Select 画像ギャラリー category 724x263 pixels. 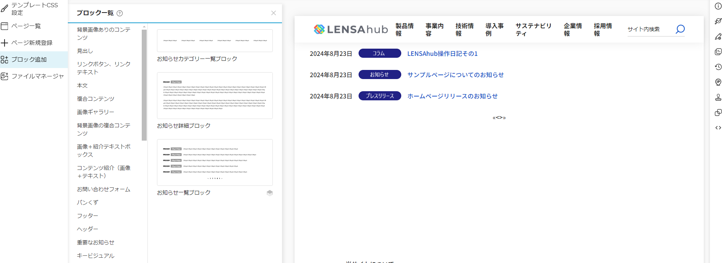(96, 112)
